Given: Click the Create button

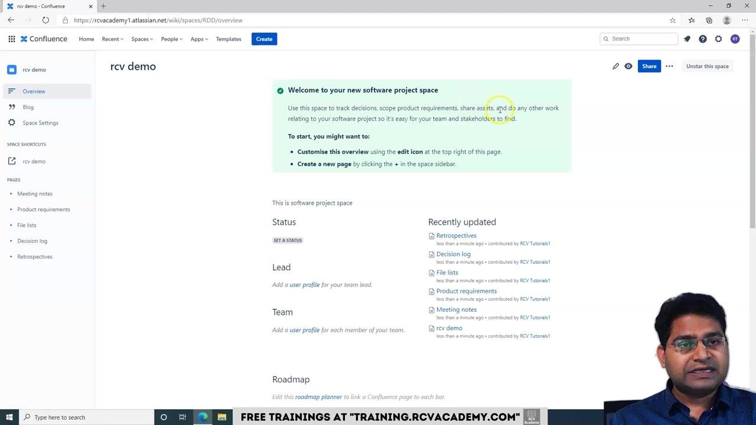Looking at the screenshot, I should tap(264, 39).
